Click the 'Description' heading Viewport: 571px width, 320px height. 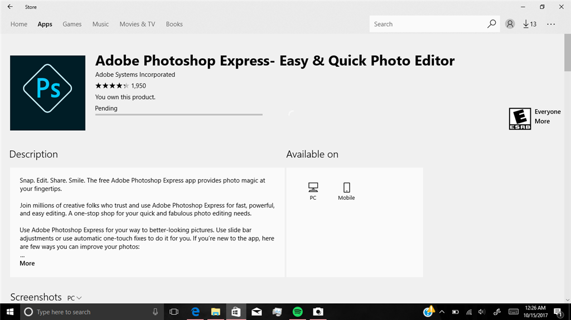point(33,154)
